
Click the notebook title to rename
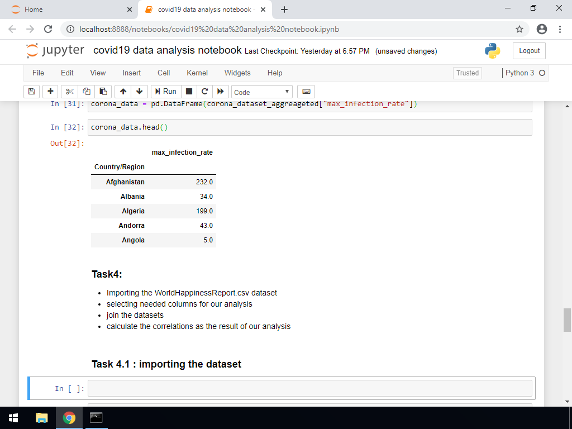click(168, 50)
